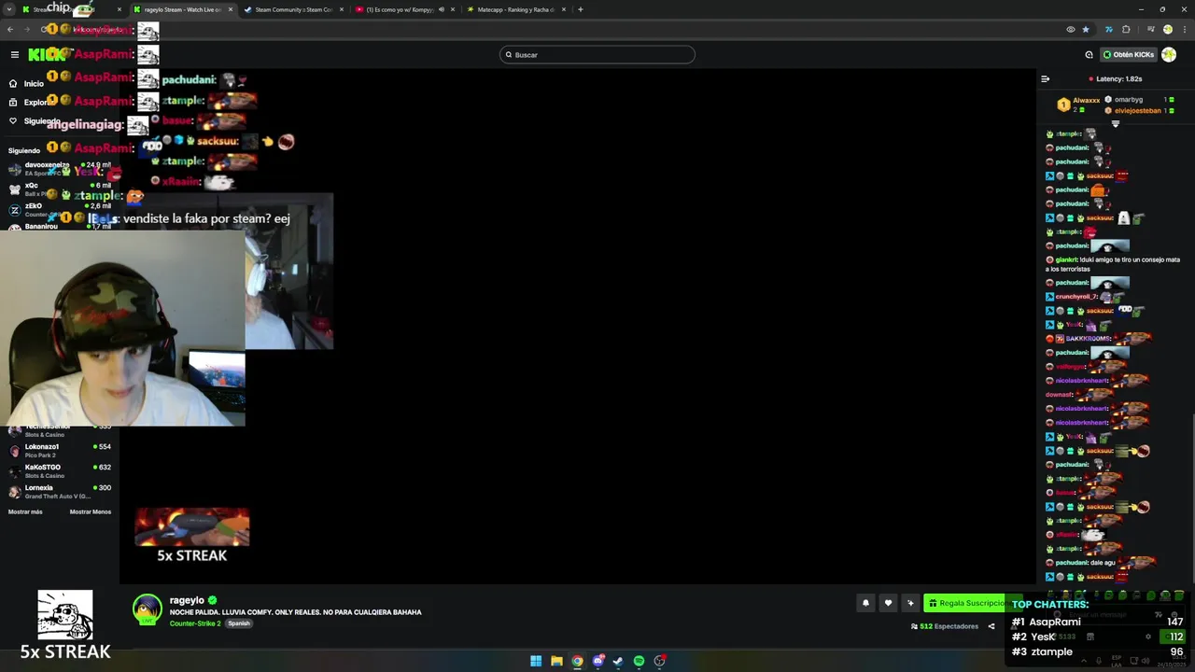Collapse the chat panel with the arrow icon

(x=1045, y=79)
